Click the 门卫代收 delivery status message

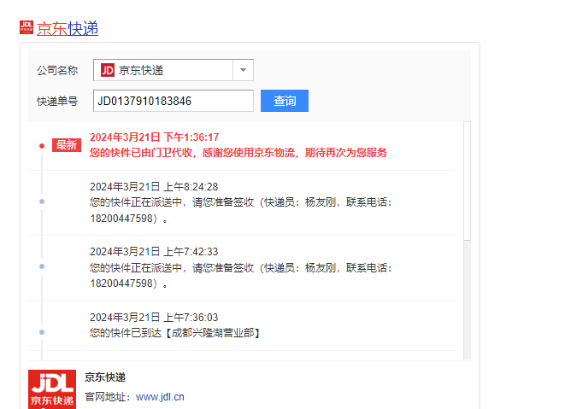point(238,153)
